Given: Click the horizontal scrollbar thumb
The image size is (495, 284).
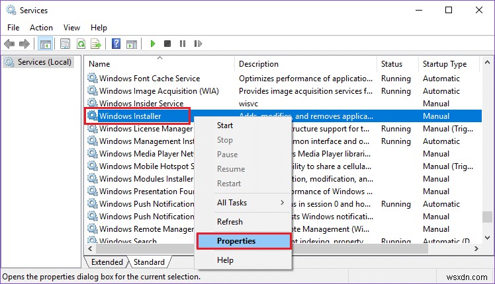Looking at the screenshot, I should [x=261, y=249].
